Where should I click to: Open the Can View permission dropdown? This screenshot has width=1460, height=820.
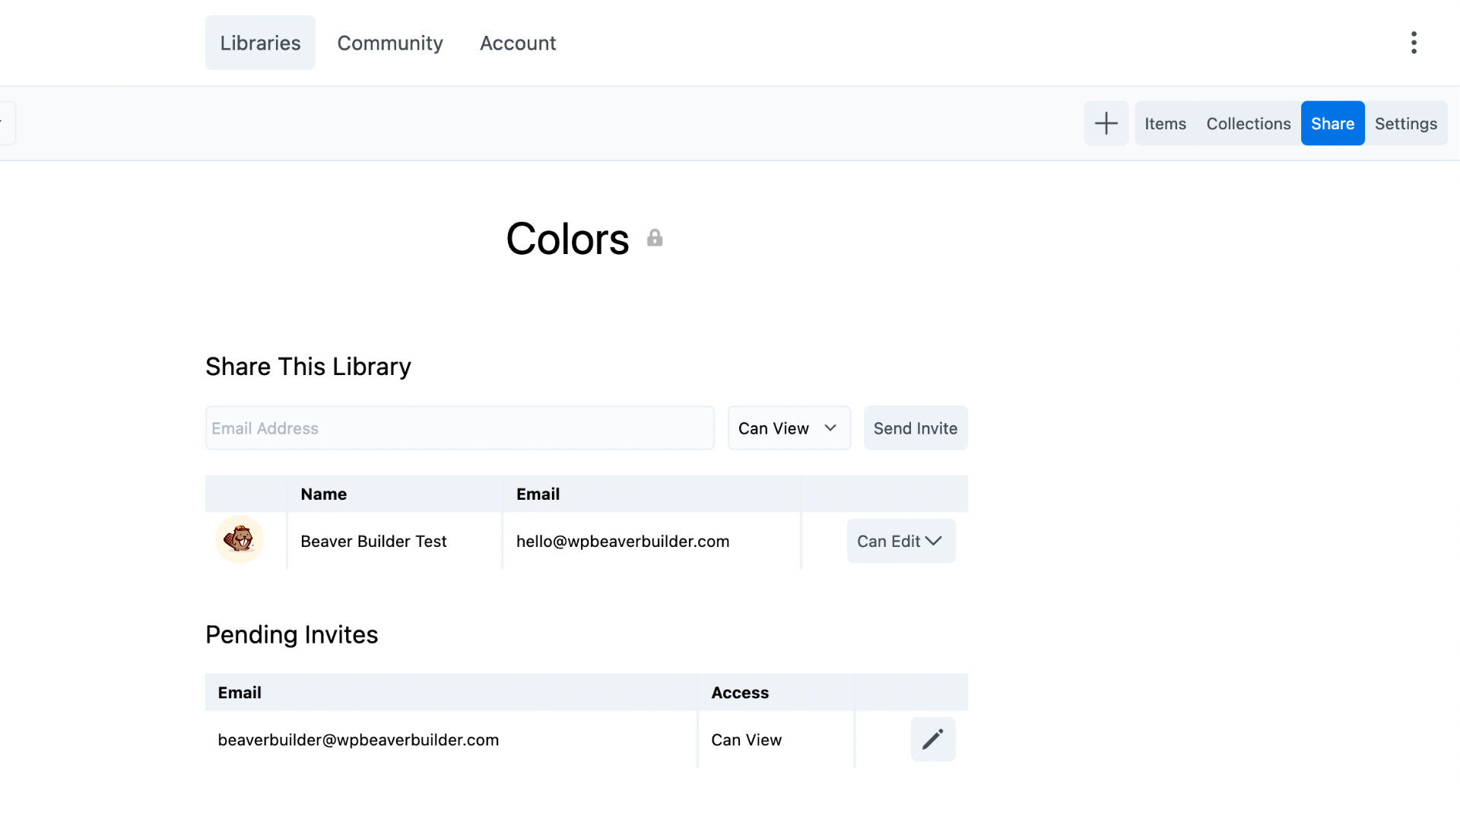[x=788, y=427]
